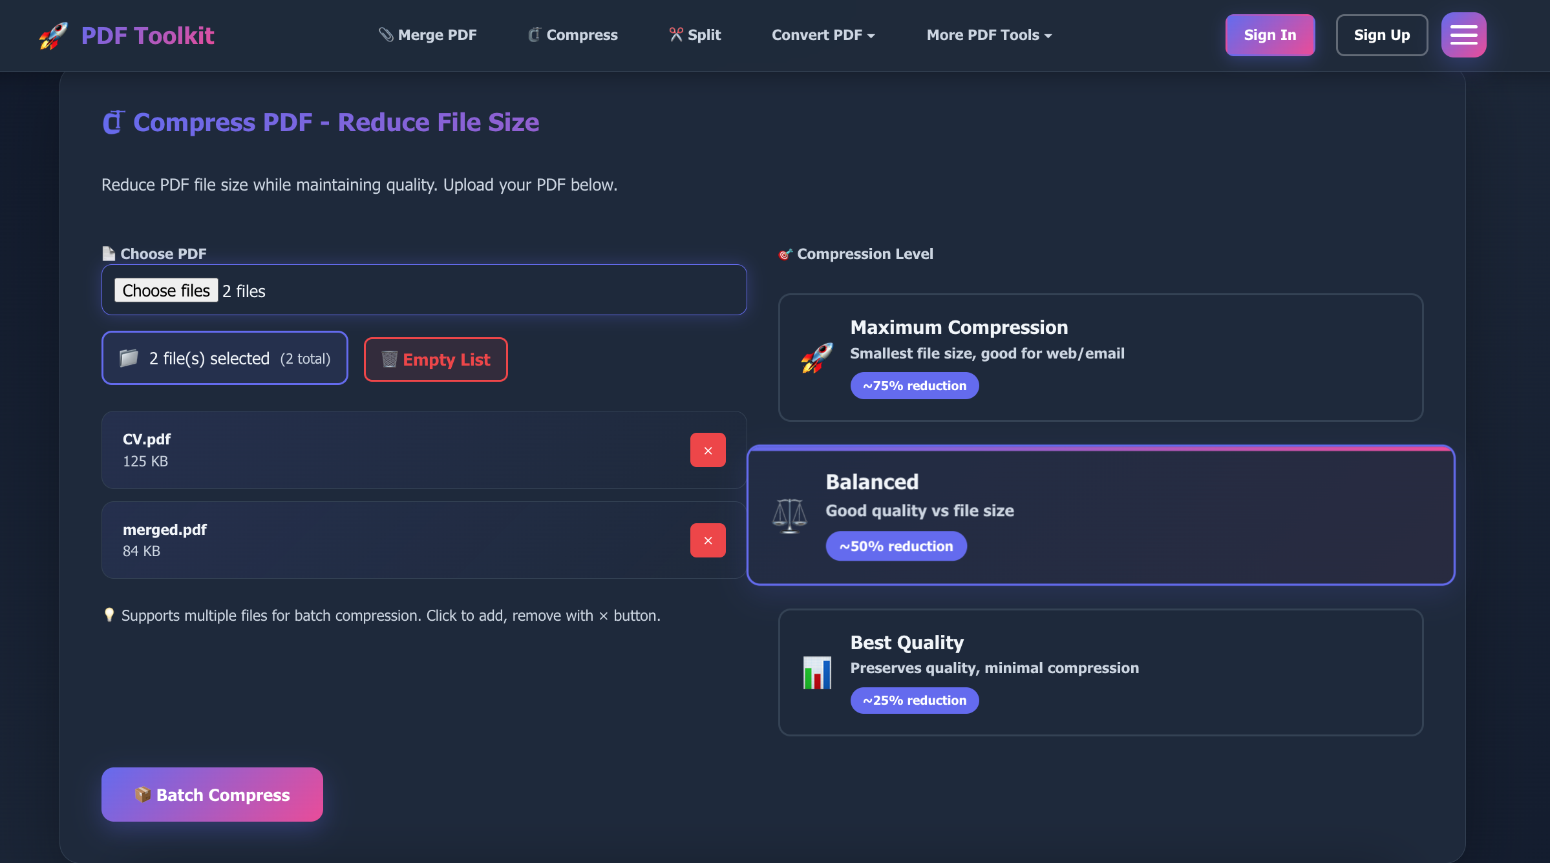Image resolution: width=1550 pixels, height=863 pixels.
Task: Click the balance scale icon in Balanced
Action: [790, 515]
